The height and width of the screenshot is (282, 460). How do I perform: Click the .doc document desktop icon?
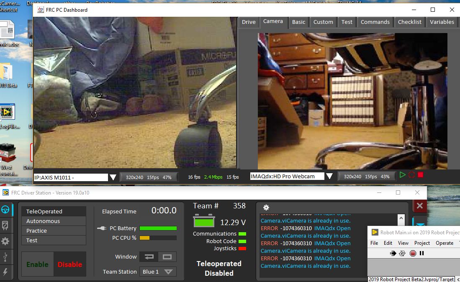point(7,29)
